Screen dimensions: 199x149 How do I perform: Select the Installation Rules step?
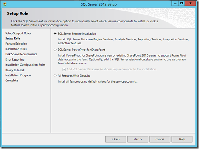tap(16, 49)
